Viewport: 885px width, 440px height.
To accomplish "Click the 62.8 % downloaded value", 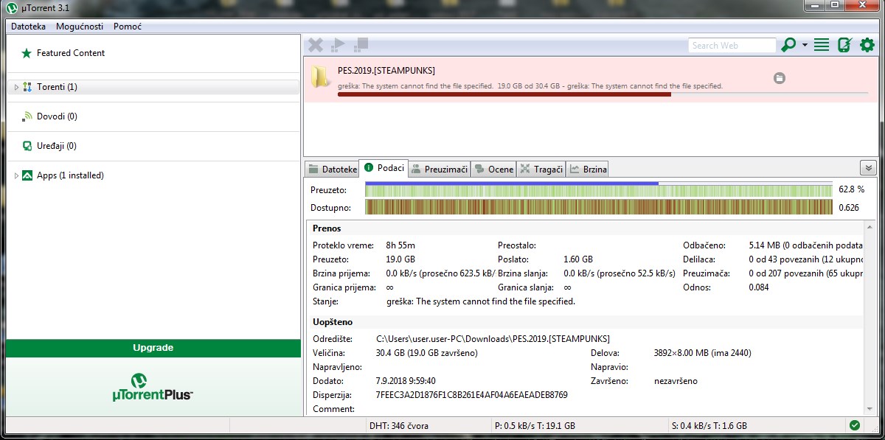I will (x=851, y=190).
